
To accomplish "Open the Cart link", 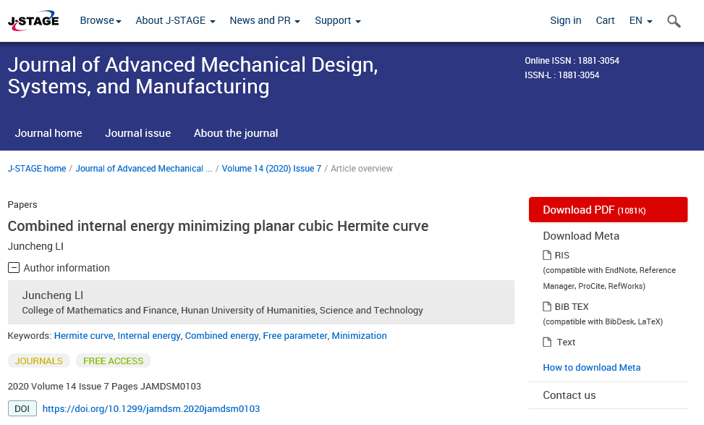I will click(605, 21).
